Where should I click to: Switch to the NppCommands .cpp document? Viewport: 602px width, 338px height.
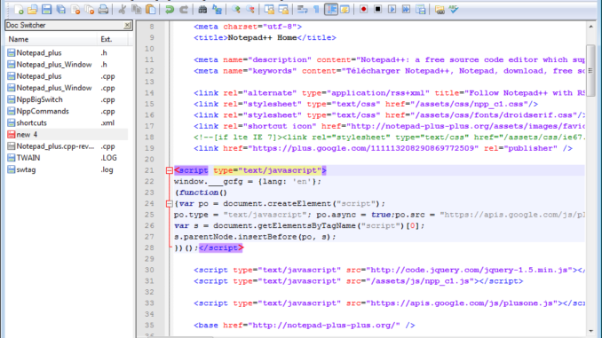click(67, 111)
